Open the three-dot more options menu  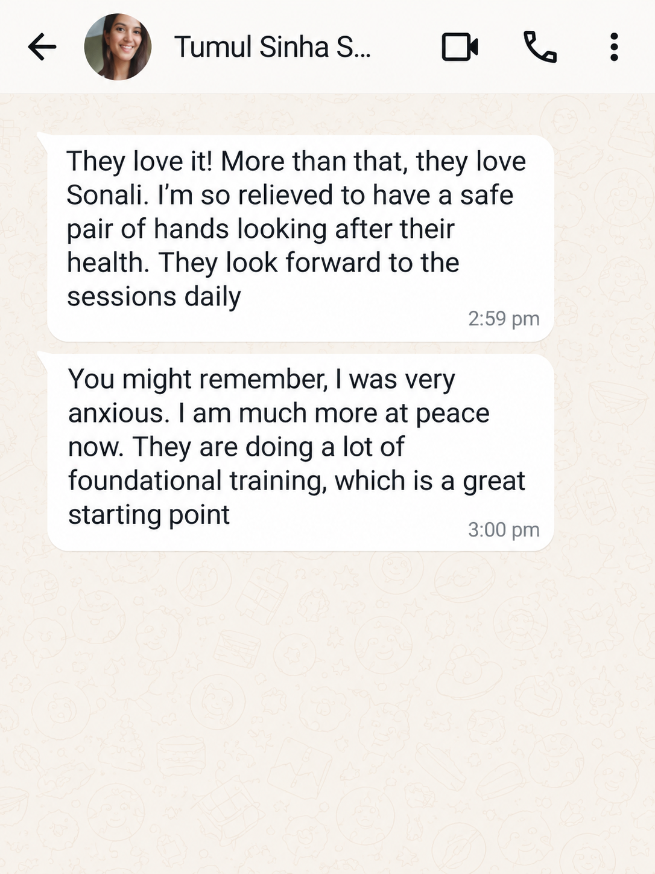tap(614, 47)
